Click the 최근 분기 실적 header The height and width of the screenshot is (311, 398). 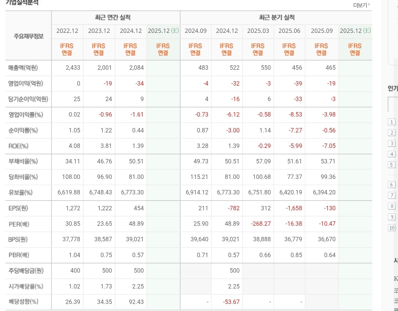[x=276, y=18]
